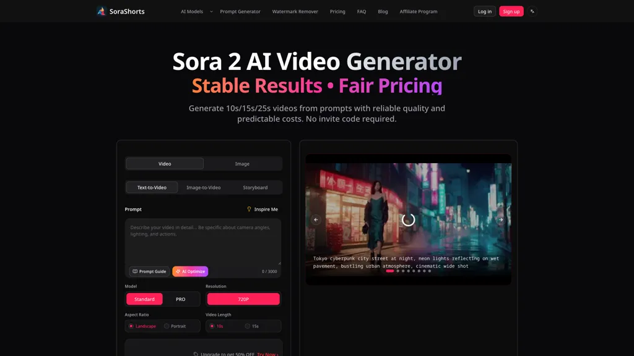
Task: Open the Prompt Generator page
Action: (240, 11)
